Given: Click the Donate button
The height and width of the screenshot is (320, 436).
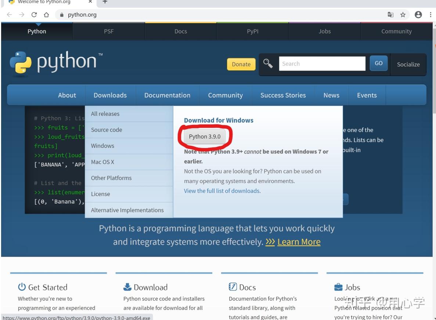Looking at the screenshot, I should [241, 64].
